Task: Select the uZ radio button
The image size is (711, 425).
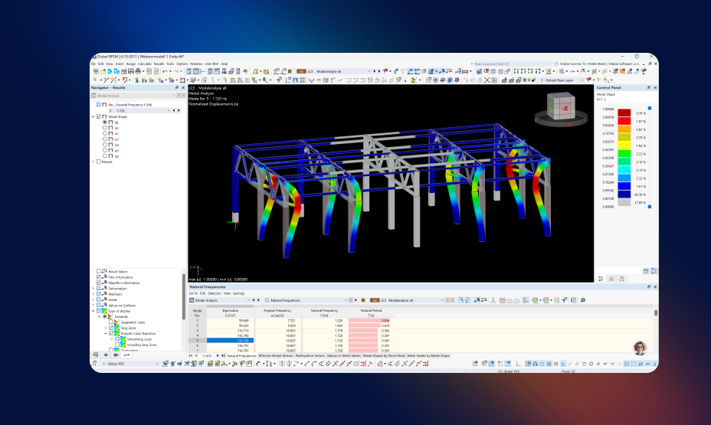Action: click(105, 139)
